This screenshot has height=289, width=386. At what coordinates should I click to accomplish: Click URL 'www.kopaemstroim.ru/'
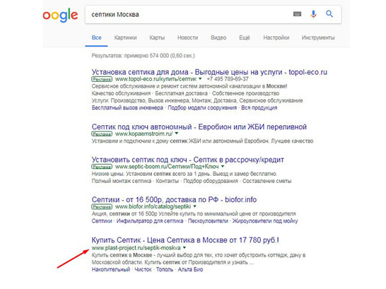pos(144,134)
